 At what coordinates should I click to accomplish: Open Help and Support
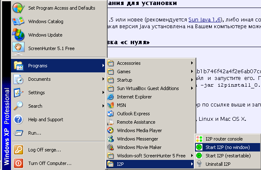click(58, 120)
